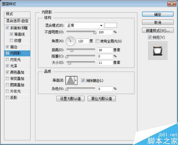Click the 取消 cancel button
The width and height of the screenshot is (178, 145).
point(158,22)
